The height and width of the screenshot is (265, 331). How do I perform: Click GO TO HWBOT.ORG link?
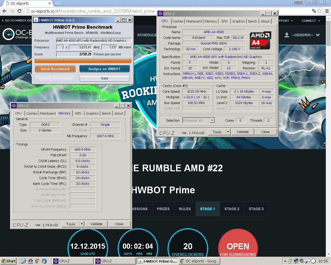coord(17,20)
